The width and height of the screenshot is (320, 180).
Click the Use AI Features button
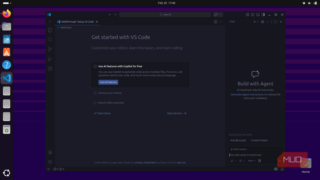108,82
